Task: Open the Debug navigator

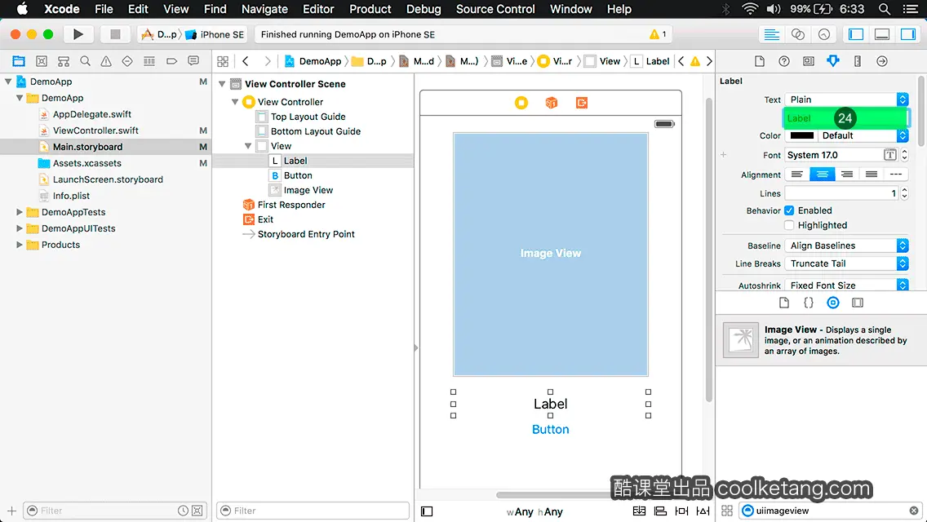Action: (x=149, y=61)
